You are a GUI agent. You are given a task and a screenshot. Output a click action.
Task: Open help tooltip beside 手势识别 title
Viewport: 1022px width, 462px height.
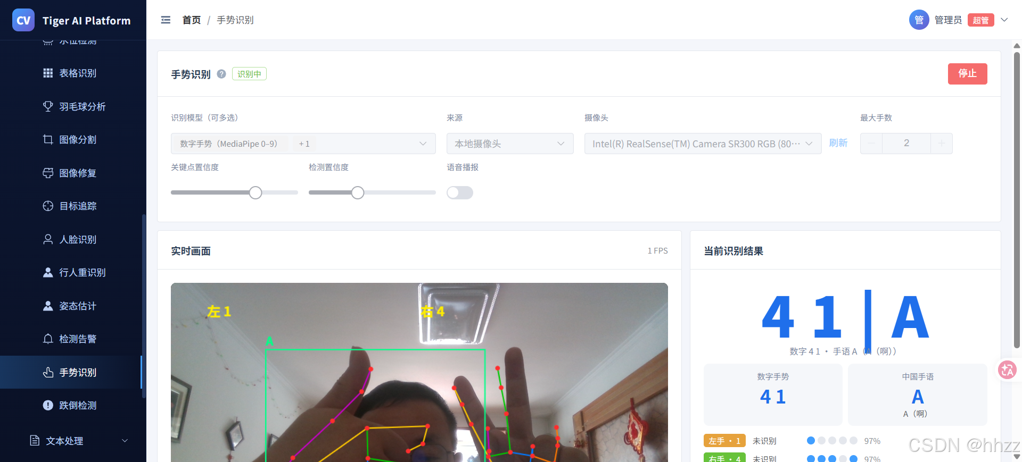[221, 74]
